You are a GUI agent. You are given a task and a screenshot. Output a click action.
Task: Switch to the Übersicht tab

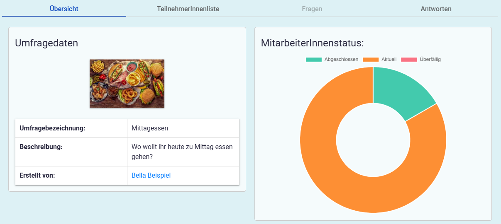pos(64,9)
